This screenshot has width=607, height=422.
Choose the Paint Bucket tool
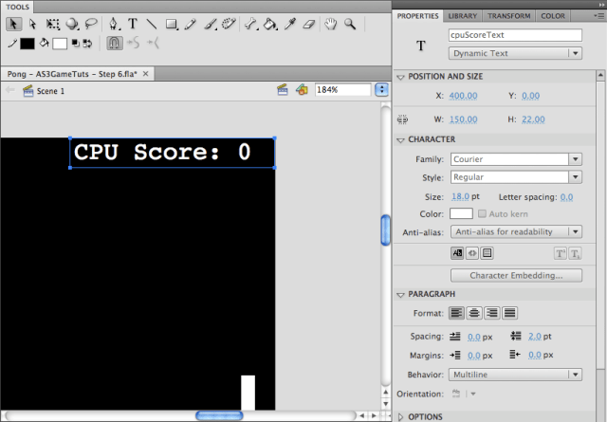(x=272, y=24)
